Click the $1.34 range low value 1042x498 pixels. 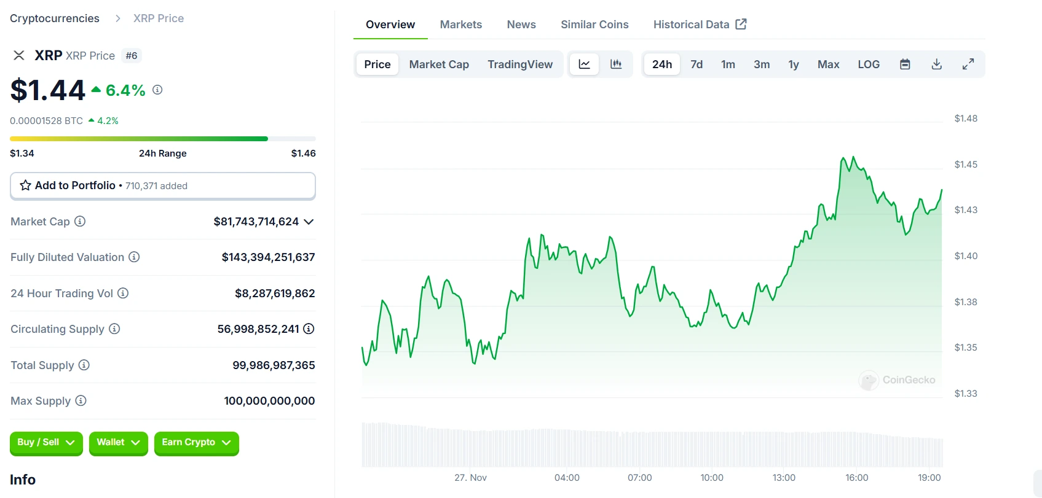(22, 154)
